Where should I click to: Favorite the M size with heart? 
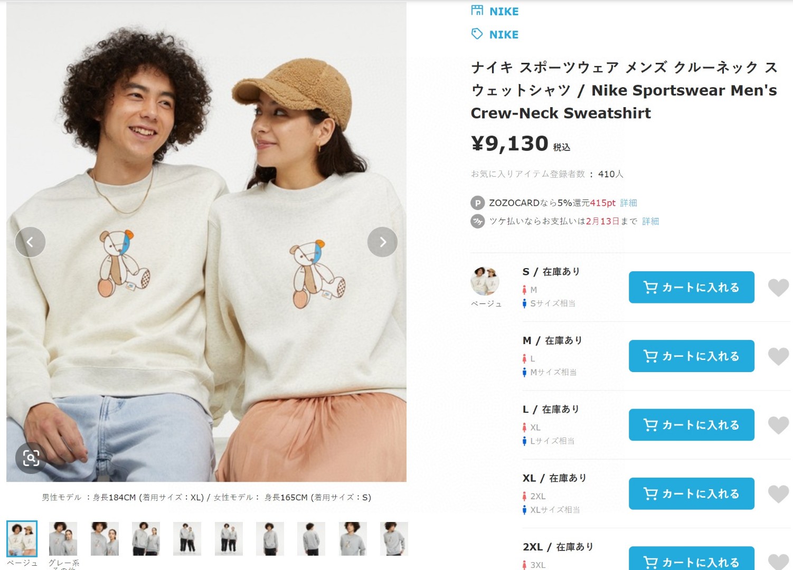778,356
